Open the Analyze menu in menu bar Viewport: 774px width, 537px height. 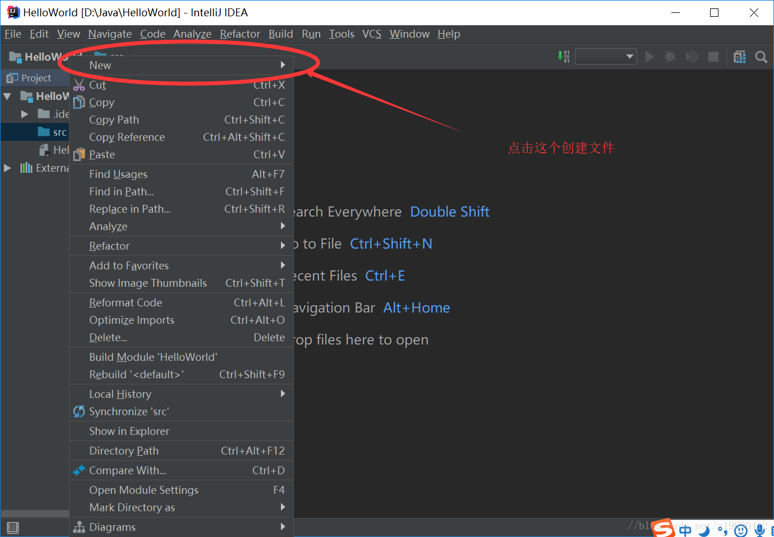point(192,34)
